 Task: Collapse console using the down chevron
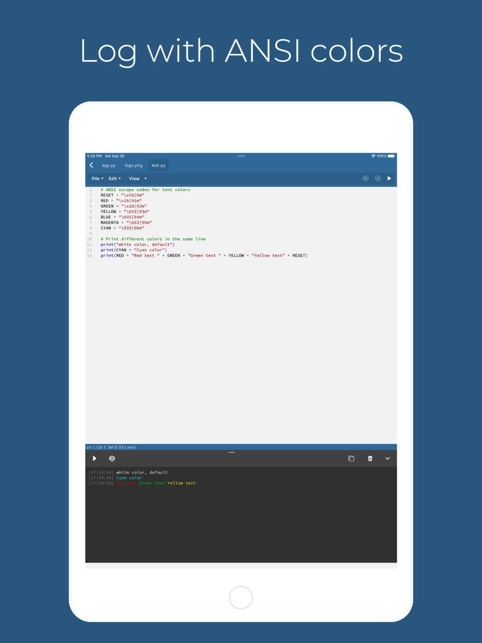click(388, 458)
